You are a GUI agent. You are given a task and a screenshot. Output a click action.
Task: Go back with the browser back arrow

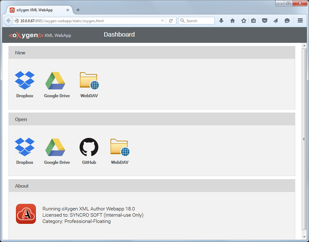click(x=8, y=21)
